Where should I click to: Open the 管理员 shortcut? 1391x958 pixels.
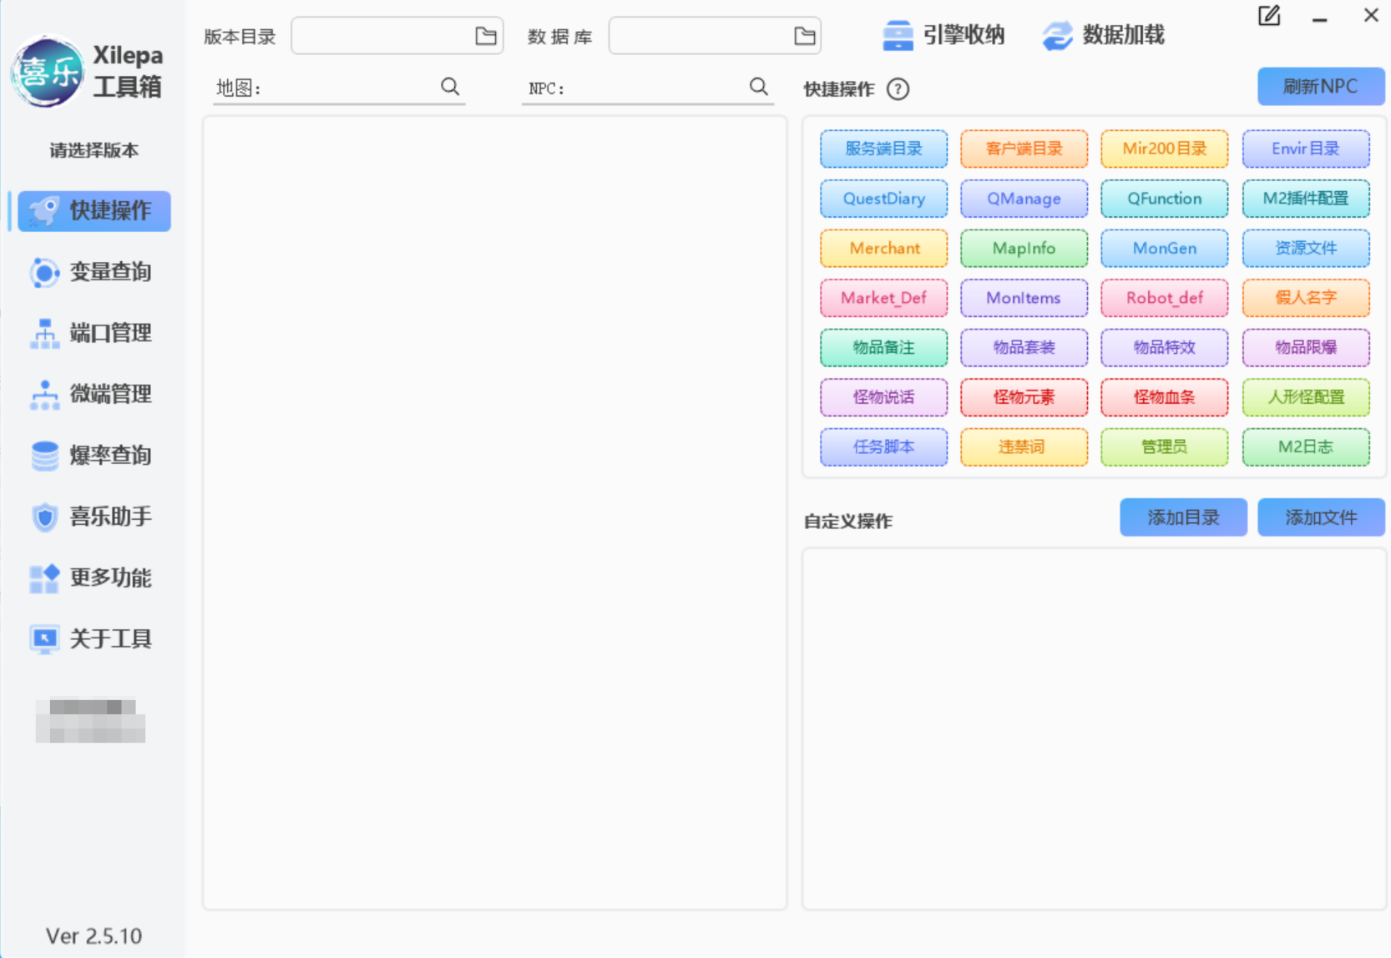1164,446
